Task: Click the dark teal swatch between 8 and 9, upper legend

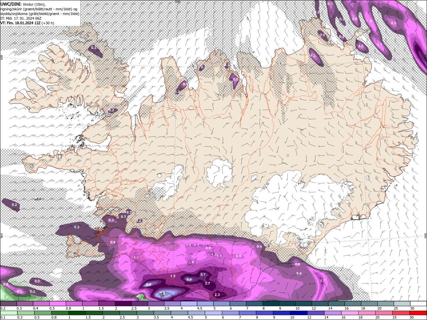Action: [x=270, y=304]
